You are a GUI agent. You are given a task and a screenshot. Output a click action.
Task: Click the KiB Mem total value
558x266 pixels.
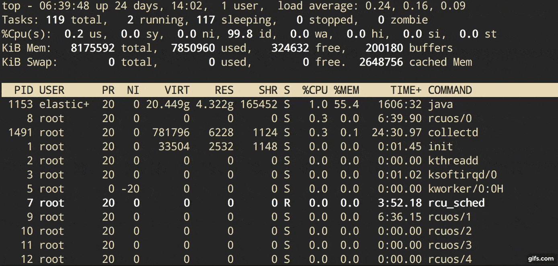(93, 48)
